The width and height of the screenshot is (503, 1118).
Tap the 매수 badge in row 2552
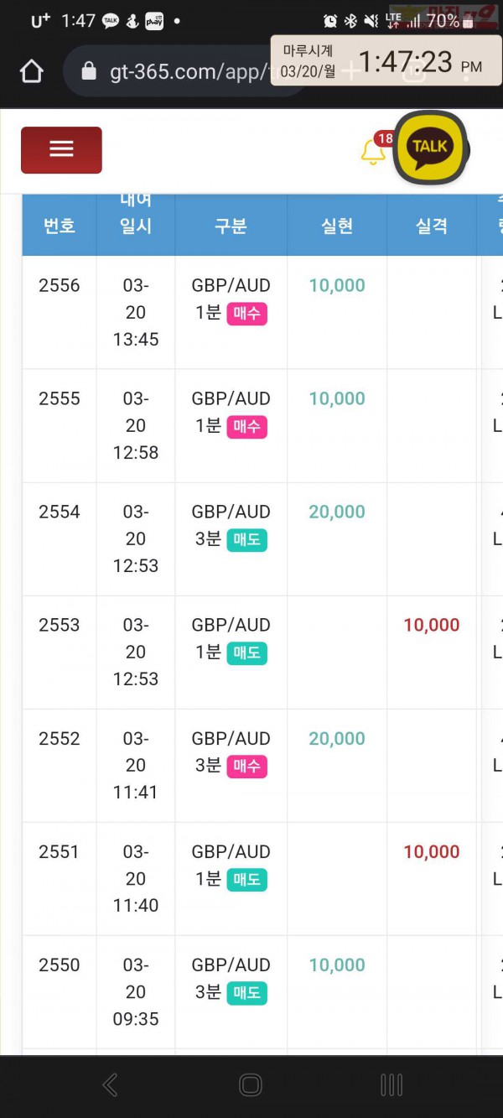coord(246,767)
